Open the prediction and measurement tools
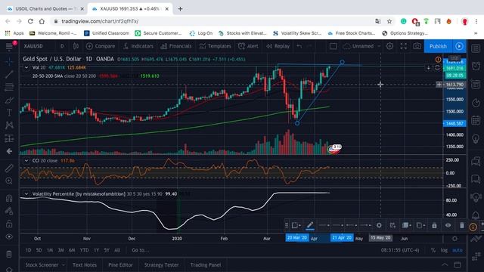This screenshot has width=484, height=272. click(x=9, y=138)
